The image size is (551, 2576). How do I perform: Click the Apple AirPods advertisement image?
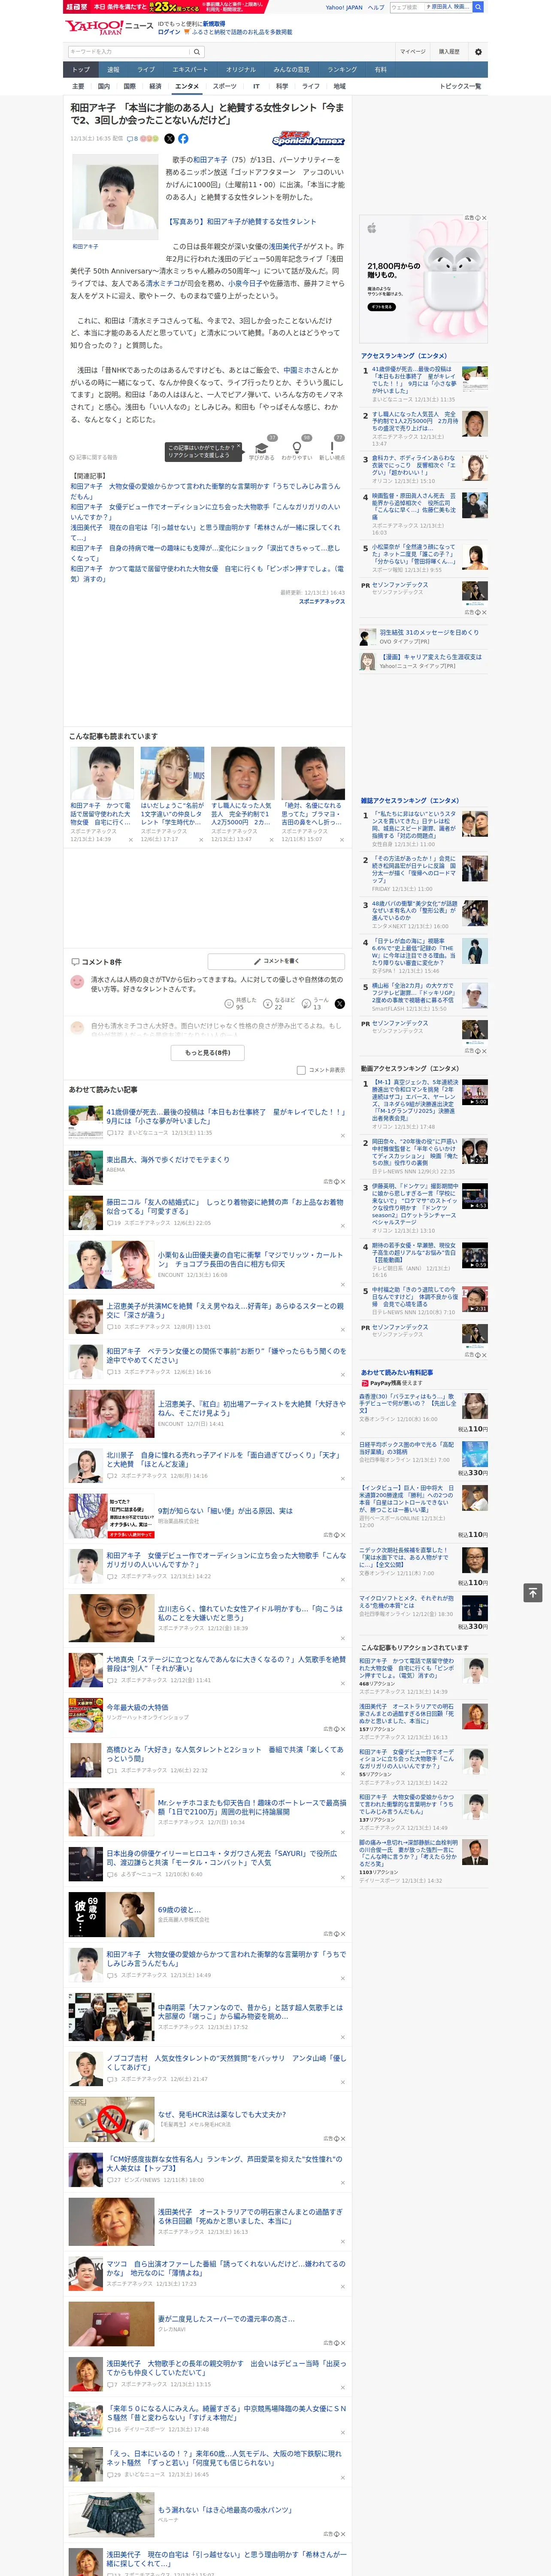click(424, 279)
